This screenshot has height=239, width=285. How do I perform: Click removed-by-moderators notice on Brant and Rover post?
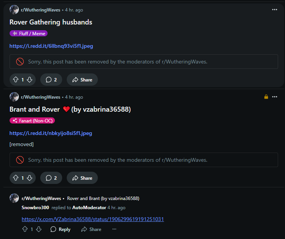(x=144, y=160)
